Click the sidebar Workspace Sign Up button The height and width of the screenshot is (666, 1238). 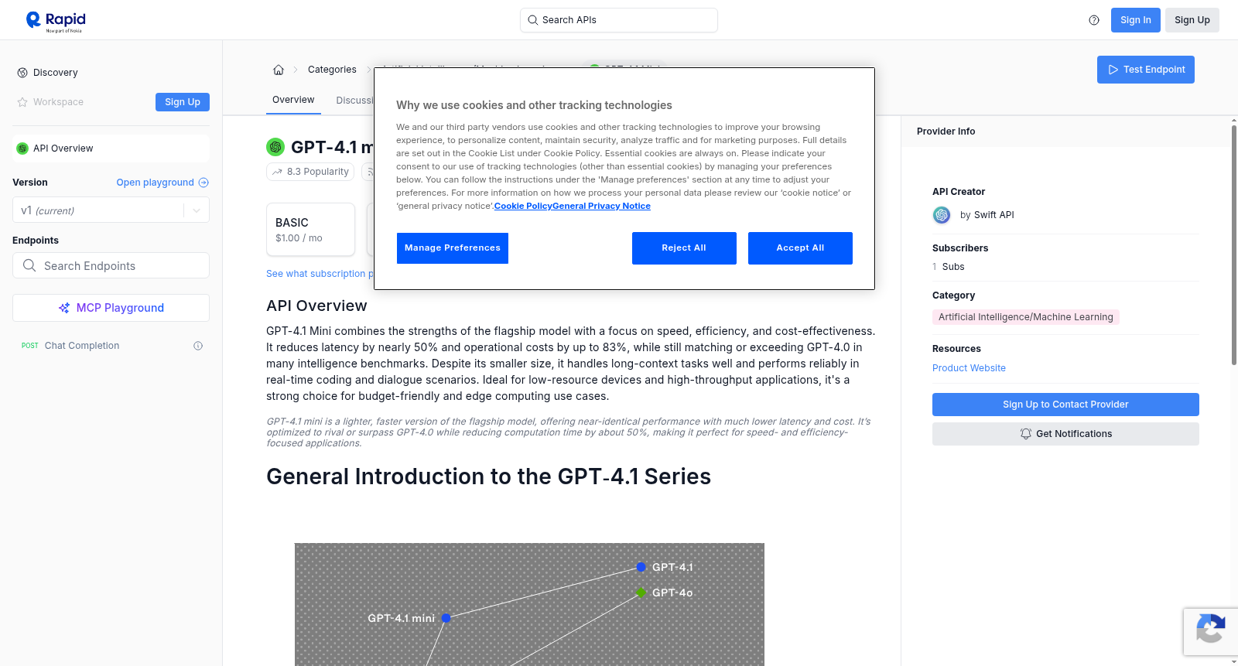pos(183,102)
